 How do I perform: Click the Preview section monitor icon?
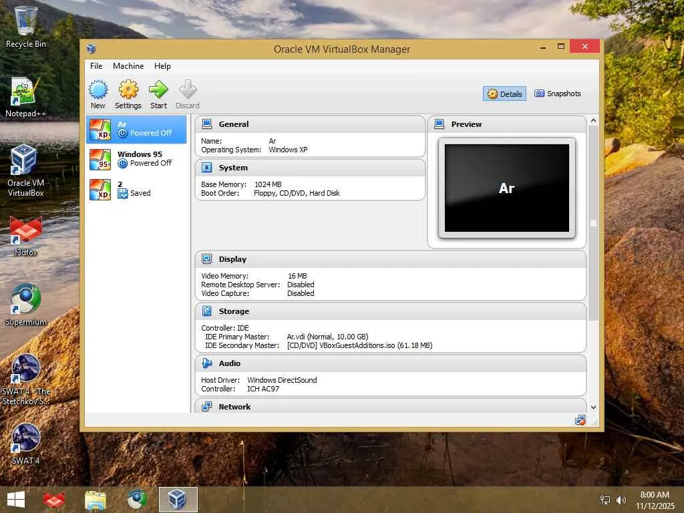tap(440, 124)
